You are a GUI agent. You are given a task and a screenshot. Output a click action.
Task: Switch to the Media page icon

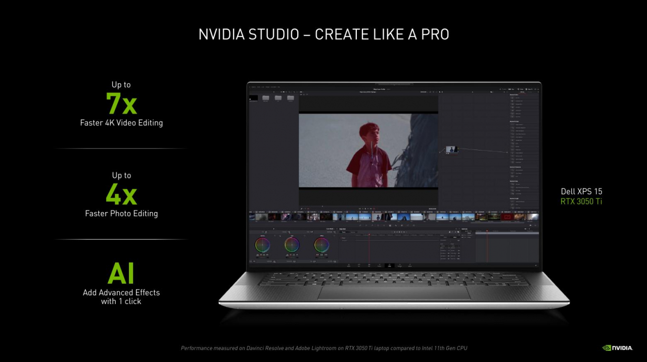349,265
